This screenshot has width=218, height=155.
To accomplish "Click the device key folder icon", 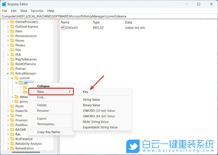I will click(x=21, y=83).
